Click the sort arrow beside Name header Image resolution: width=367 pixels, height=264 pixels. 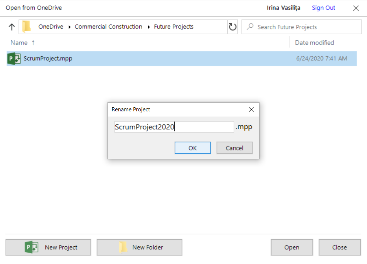pos(33,43)
